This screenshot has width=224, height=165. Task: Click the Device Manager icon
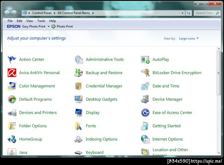point(145,99)
